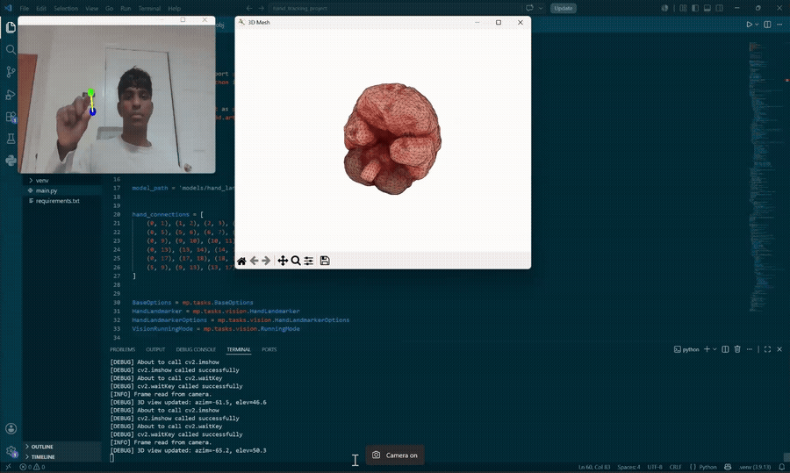The image size is (790, 473).
Task: Select the pan tool in 3D Mesh toolbar
Action: point(283,261)
